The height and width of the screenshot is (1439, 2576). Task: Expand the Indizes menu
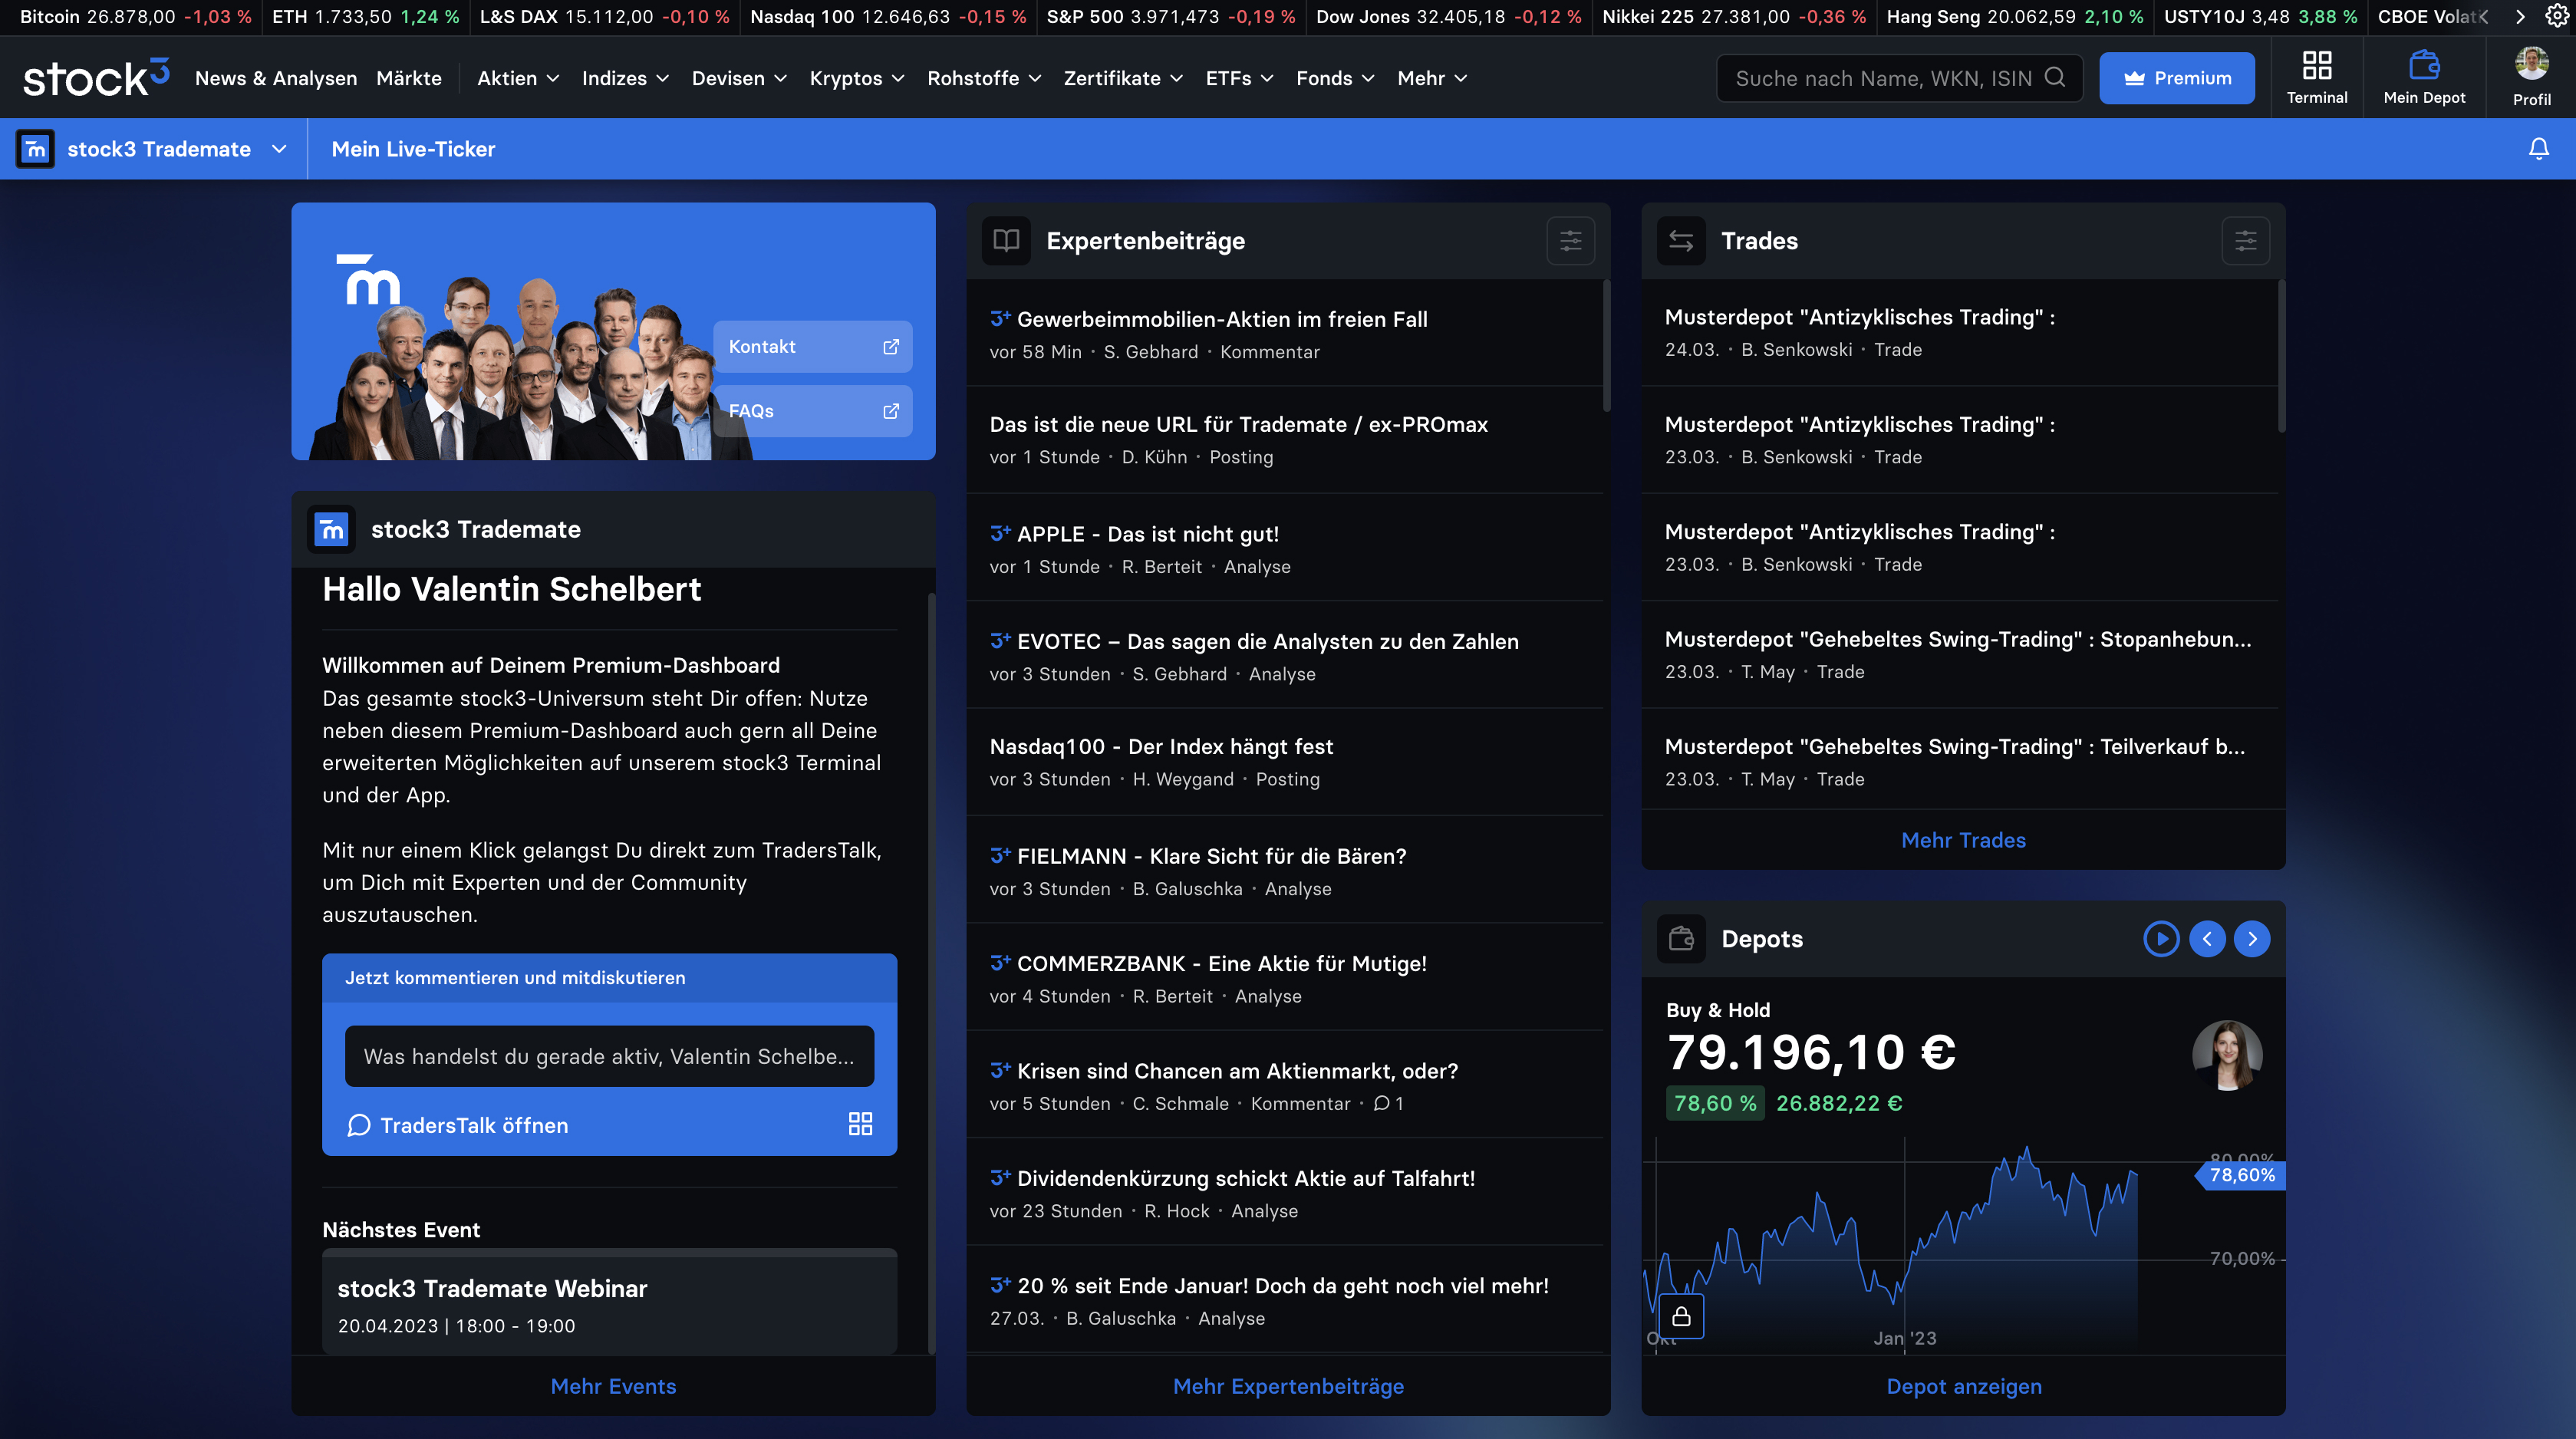coord(625,78)
